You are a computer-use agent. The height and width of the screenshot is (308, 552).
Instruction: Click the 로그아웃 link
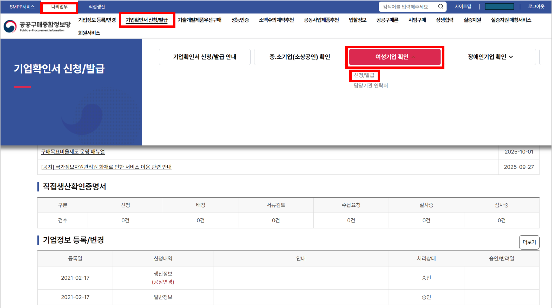[x=536, y=7]
